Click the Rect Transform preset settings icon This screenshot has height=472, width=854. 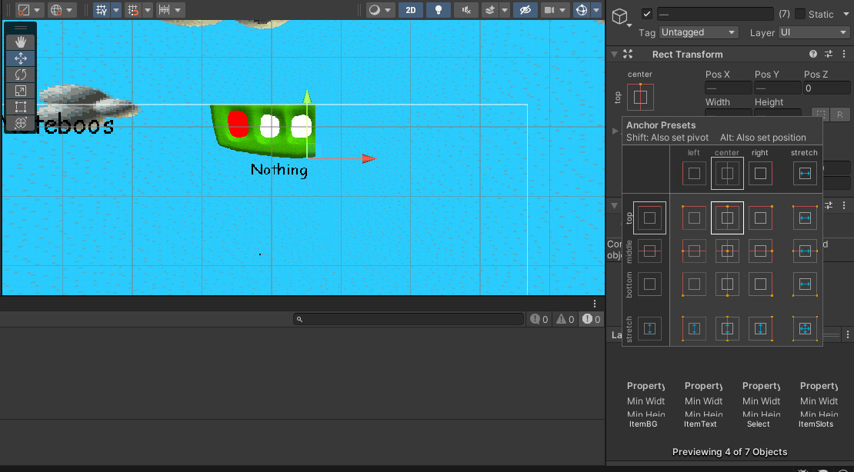tap(829, 55)
